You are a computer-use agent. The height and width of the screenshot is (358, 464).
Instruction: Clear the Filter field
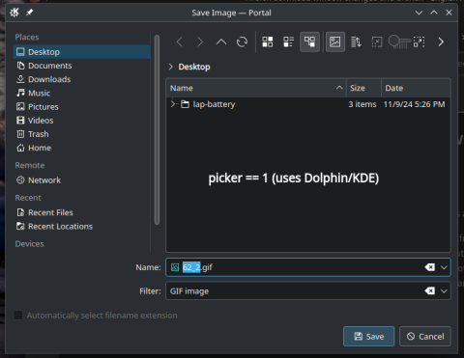(x=430, y=291)
